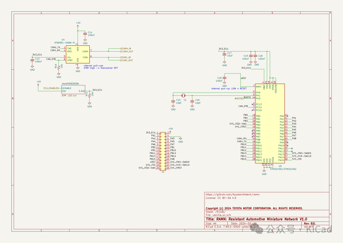Click the 'License: CC BY-SA 4.0' text

221,198
